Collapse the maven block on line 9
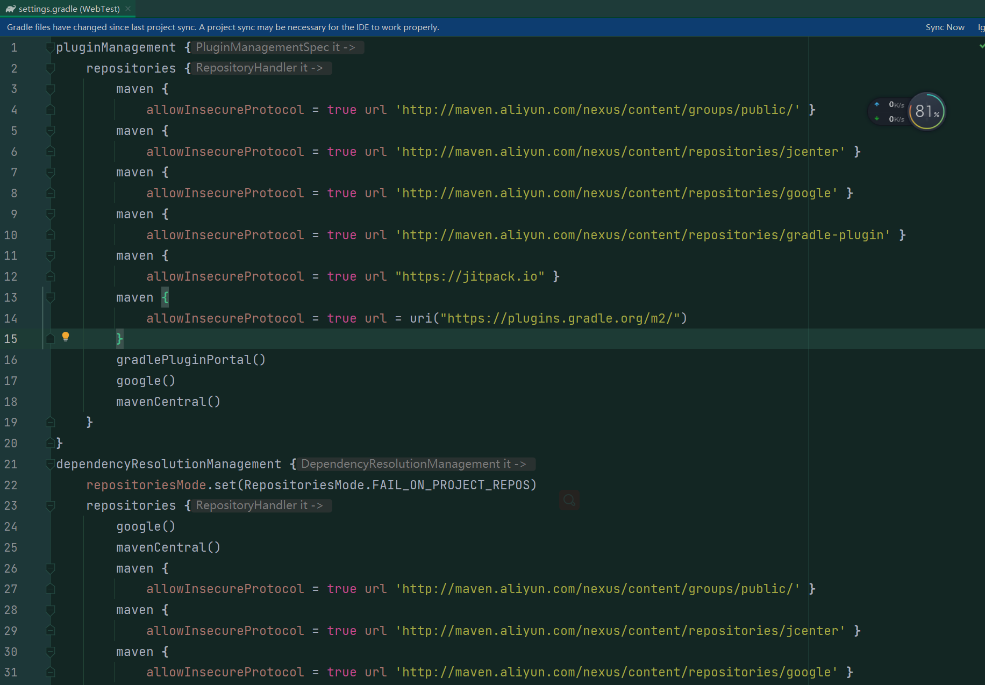Viewport: 985px width, 685px height. 51,215
